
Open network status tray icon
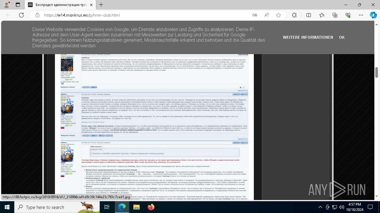[x=335, y=207]
